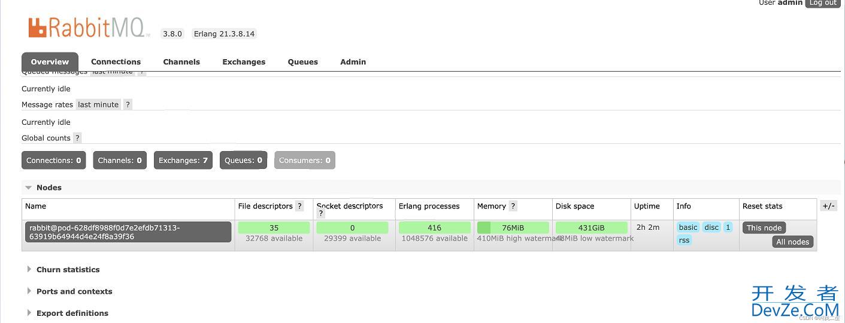The image size is (845, 323).
Task: Click the Socket descriptors 0 bar
Action: coord(352,227)
